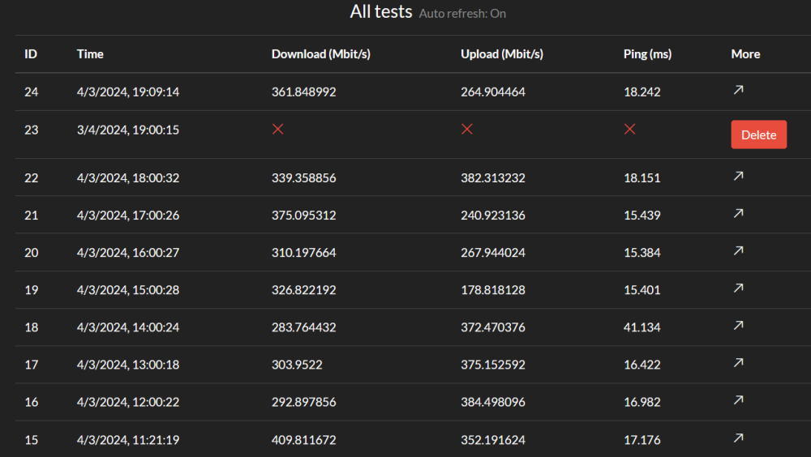Open details arrow for test ID 21

click(x=739, y=213)
